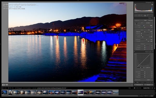Switch to the HSL tab
The image size is (156, 98).
coord(137,82)
